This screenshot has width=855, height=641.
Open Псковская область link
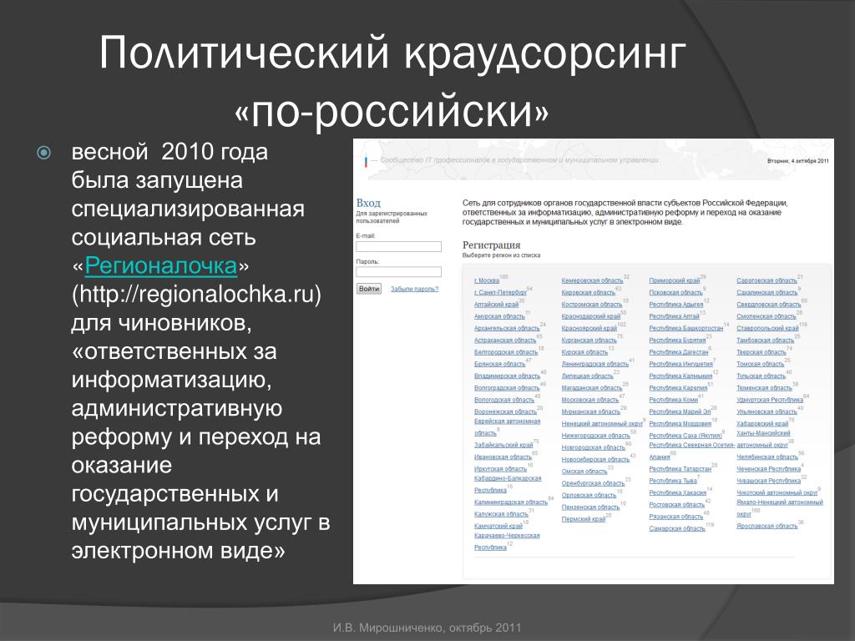[675, 293]
